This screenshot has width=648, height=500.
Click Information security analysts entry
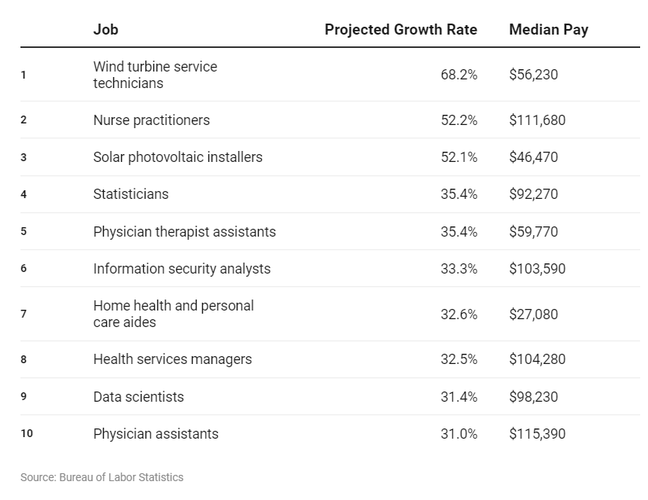[x=182, y=269]
